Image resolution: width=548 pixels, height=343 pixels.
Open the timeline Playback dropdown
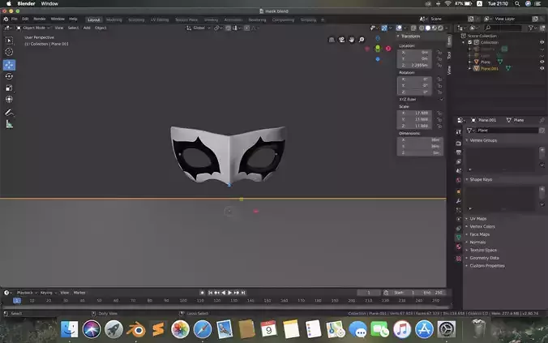(27, 293)
